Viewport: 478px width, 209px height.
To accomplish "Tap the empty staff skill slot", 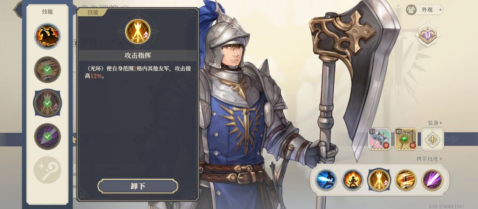I will (47, 170).
